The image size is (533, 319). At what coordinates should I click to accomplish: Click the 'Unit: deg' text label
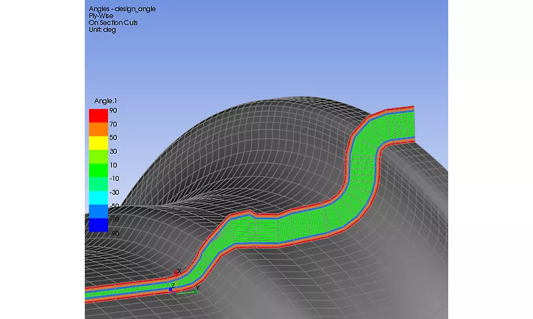102,30
